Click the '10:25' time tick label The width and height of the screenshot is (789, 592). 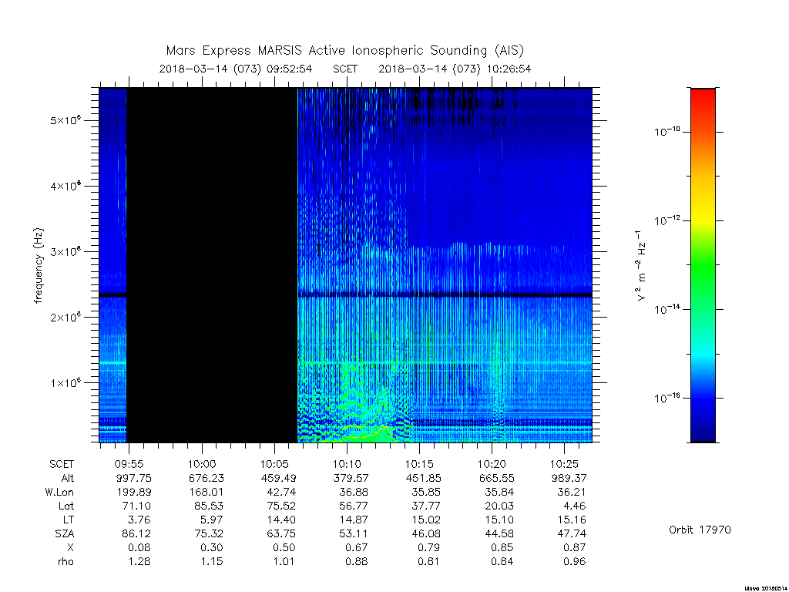(x=564, y=464)
